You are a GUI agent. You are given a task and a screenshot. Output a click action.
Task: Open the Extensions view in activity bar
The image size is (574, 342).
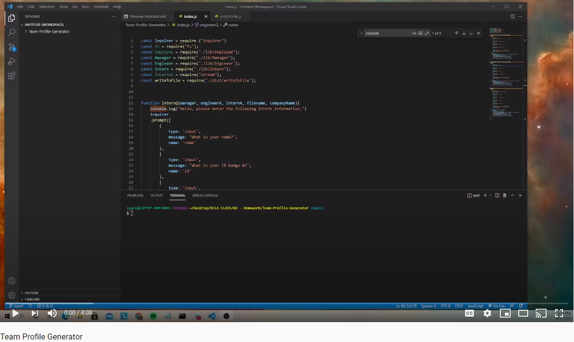point(11,76)
